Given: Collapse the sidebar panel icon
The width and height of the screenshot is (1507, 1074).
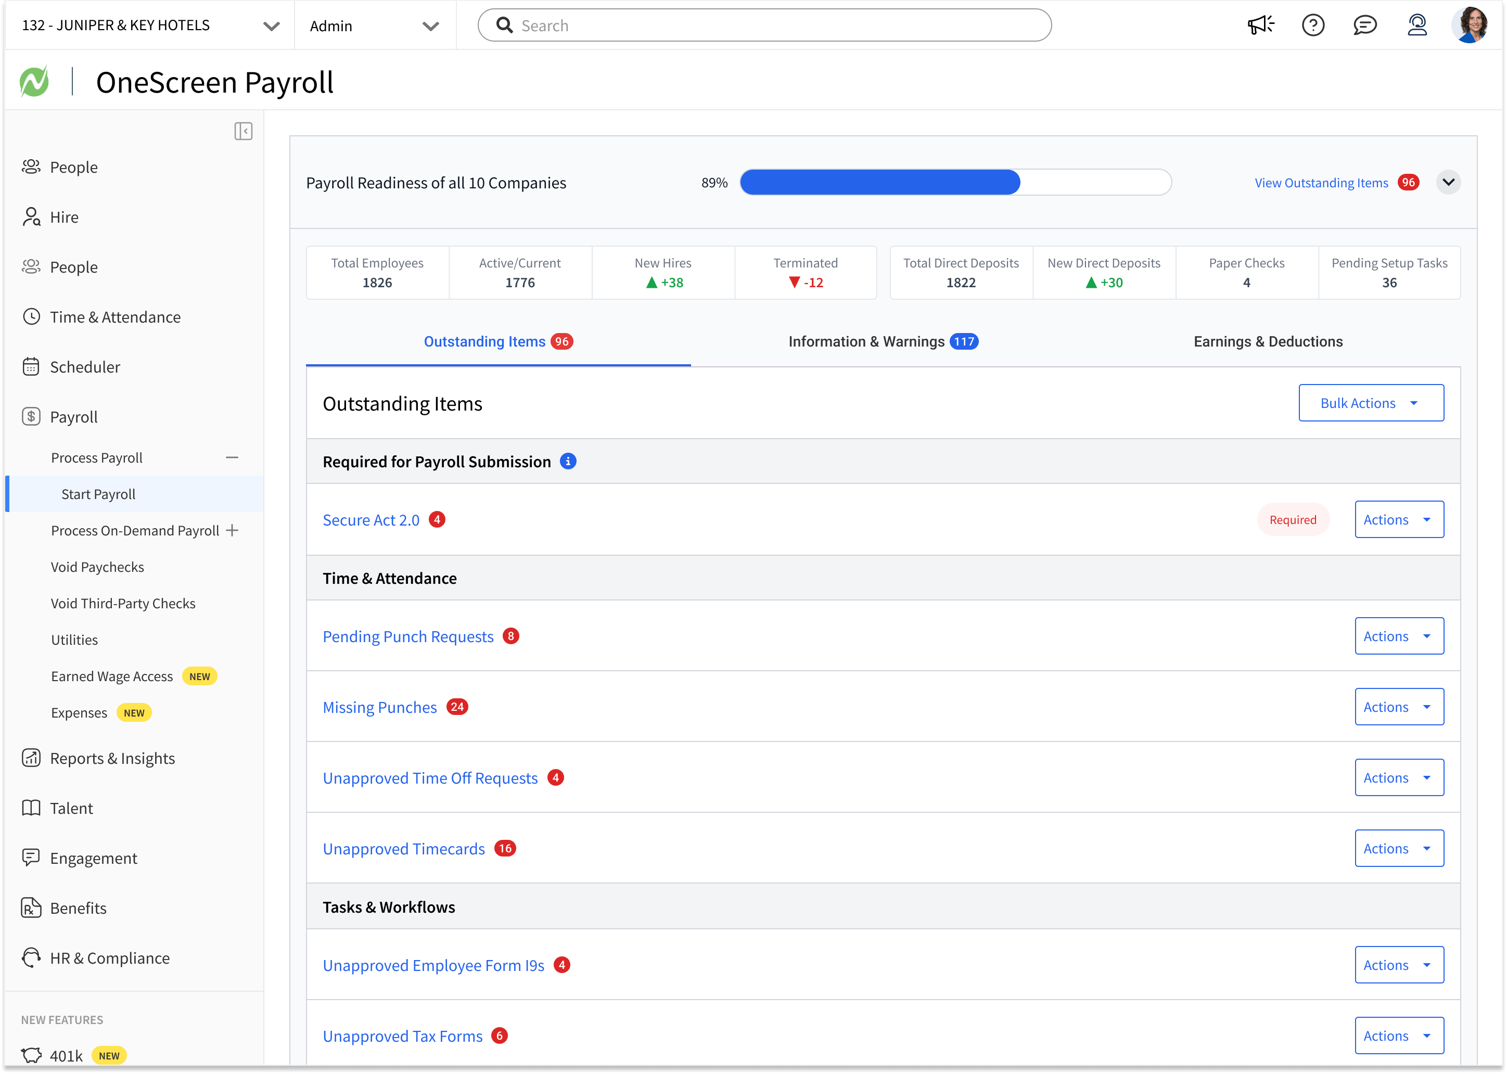Looking at the screenshot, I should coord(242,131).
